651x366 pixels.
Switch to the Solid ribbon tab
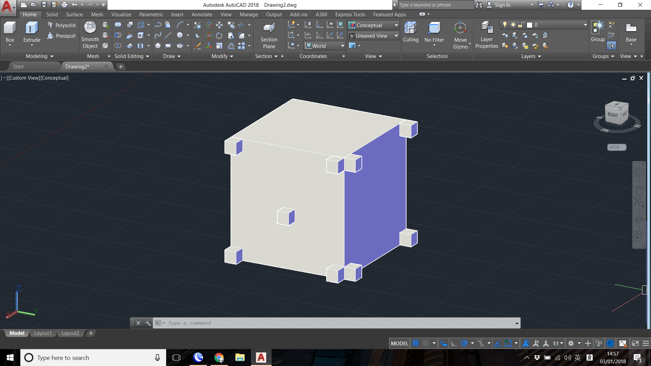click(52, 15)
